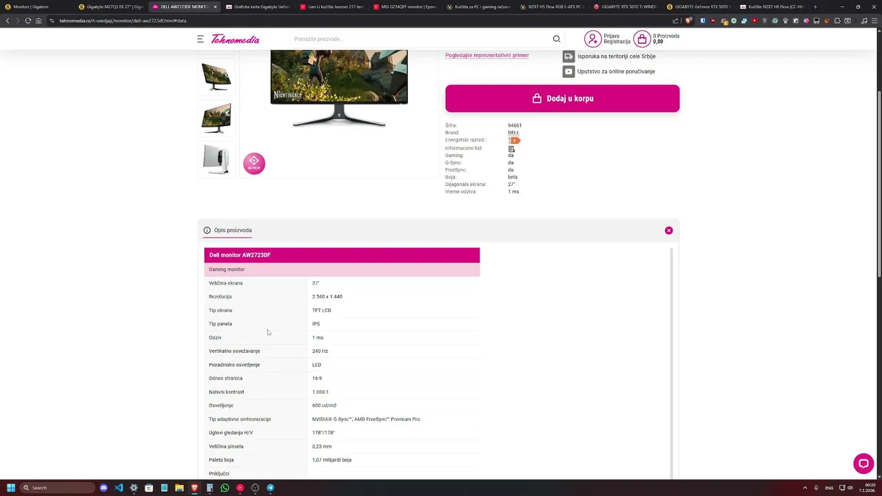882x496 pixels.
Task: Click the product search field
Action: tap(420, 39)
